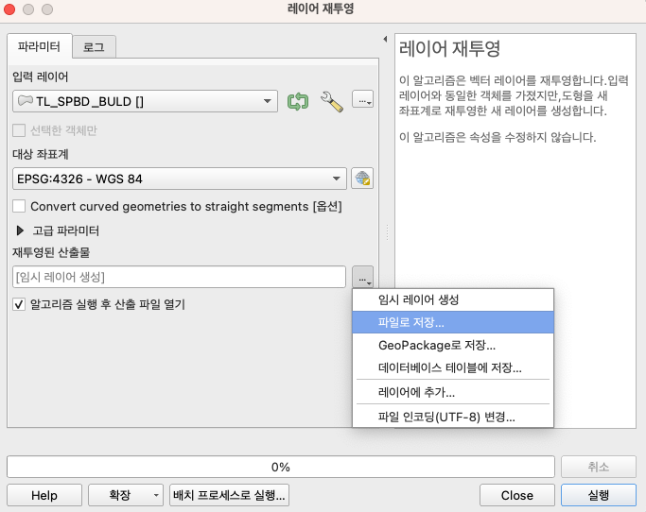Close the dialog with red window button
646x512 pixels.
[x=9, y=9]
